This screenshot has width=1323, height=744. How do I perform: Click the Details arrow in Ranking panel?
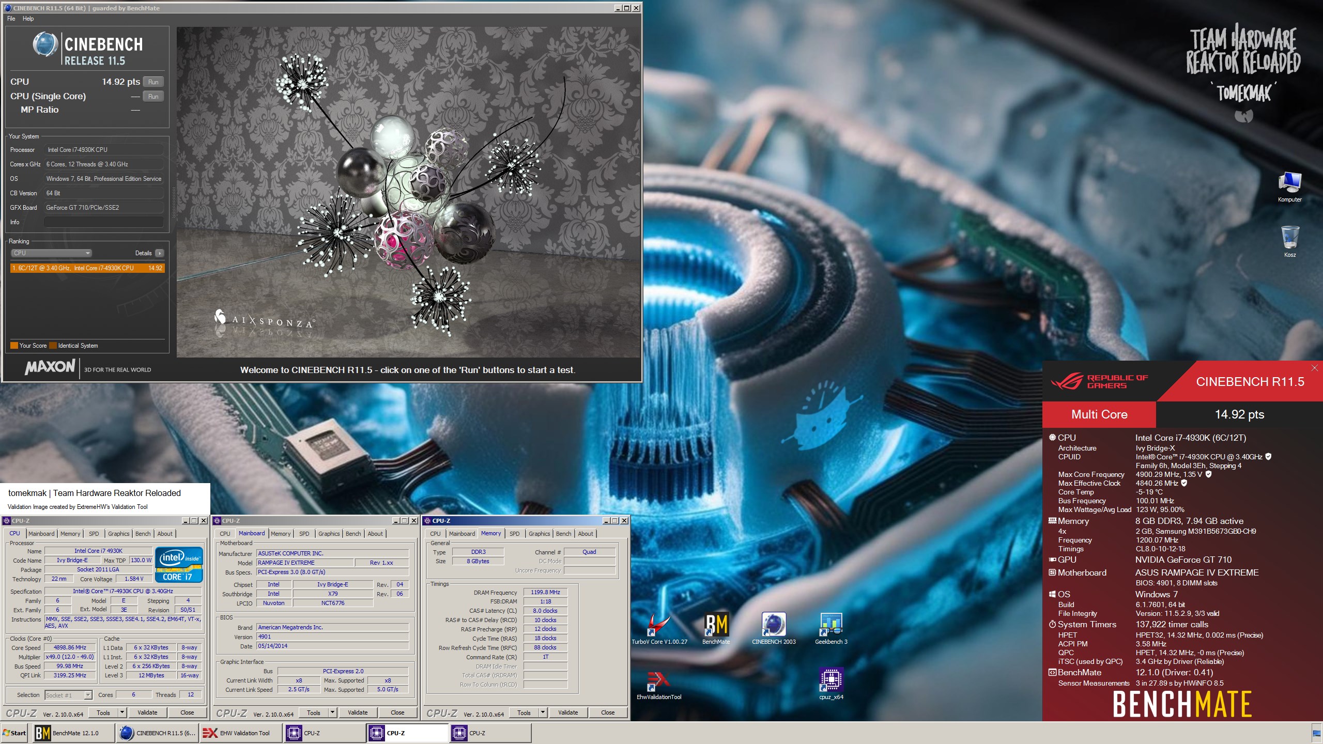point(160,253)
